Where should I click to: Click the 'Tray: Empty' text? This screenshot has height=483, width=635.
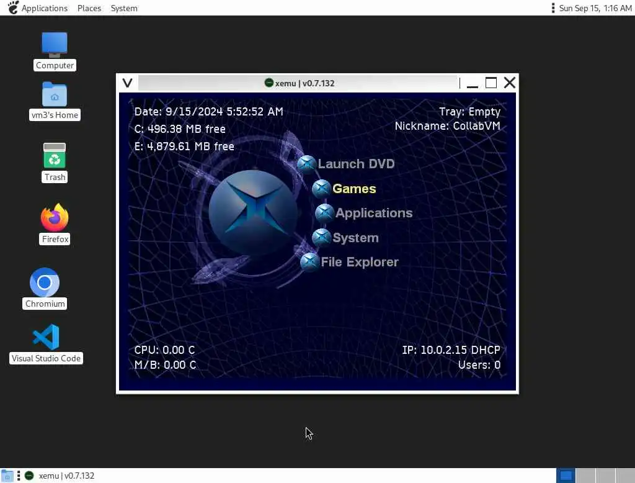click(x=470, y=112)
